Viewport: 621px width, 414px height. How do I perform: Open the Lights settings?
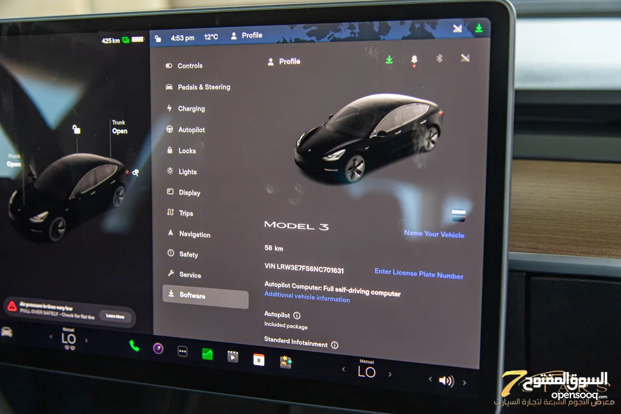click(x=182, y=171)
